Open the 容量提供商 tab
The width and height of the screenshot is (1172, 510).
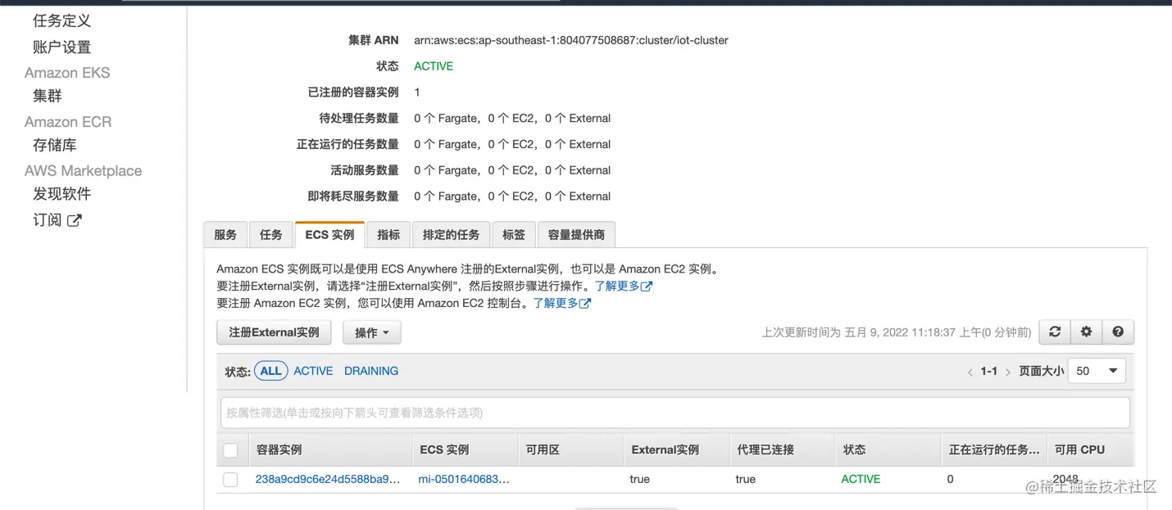[576, 235]
